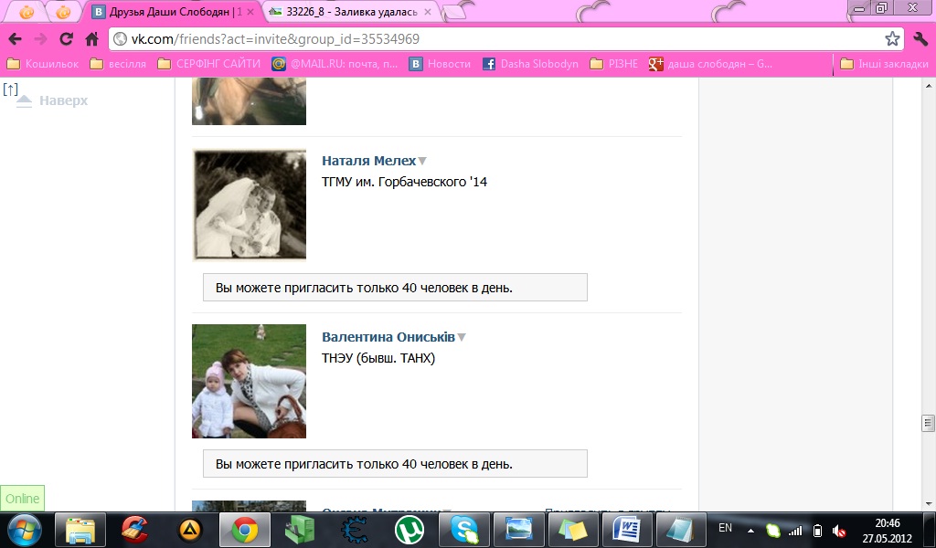Viewport: 936px width, 548px height.
Task: Open the green box app on the taskbar
Action: click(x=300, y=530)
